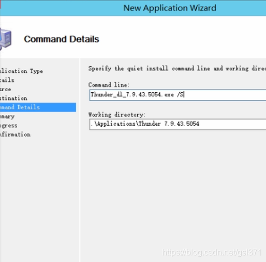The width and height of the screenshot is (266, 262).
Task: Select the Command Details wizard step
Action: coord(38,107)
